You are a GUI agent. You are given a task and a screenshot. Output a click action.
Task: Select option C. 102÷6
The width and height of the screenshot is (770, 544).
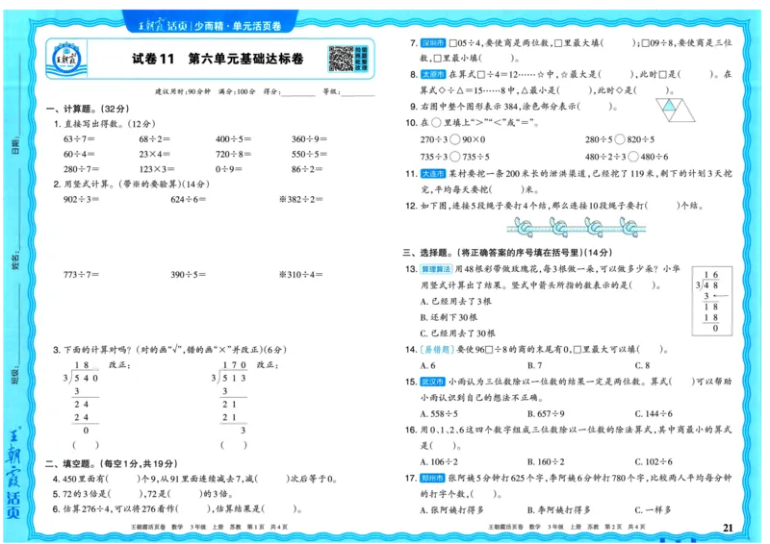coord(654,462)
